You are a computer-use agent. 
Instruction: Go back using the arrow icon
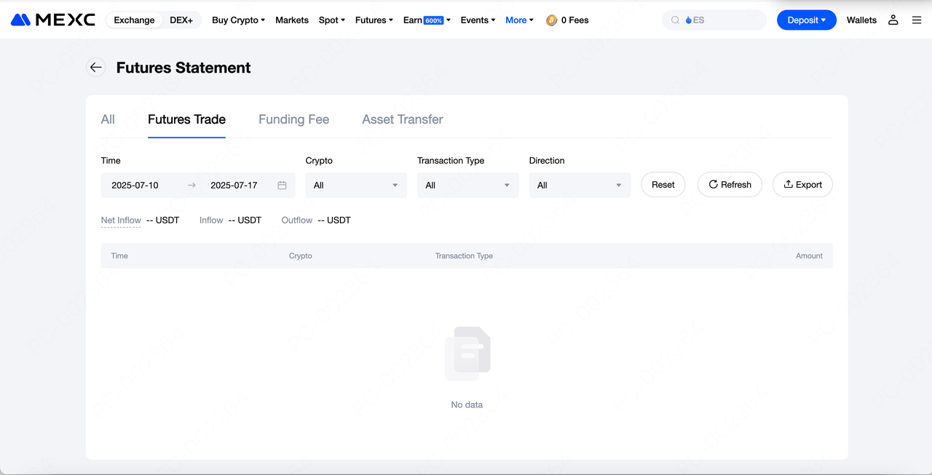click(95, 68)
